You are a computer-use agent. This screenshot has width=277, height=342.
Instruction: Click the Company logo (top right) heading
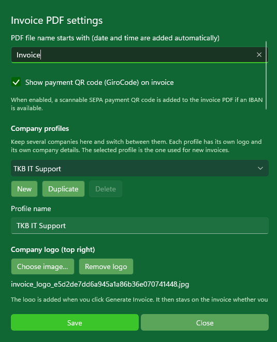click(53, 249)
